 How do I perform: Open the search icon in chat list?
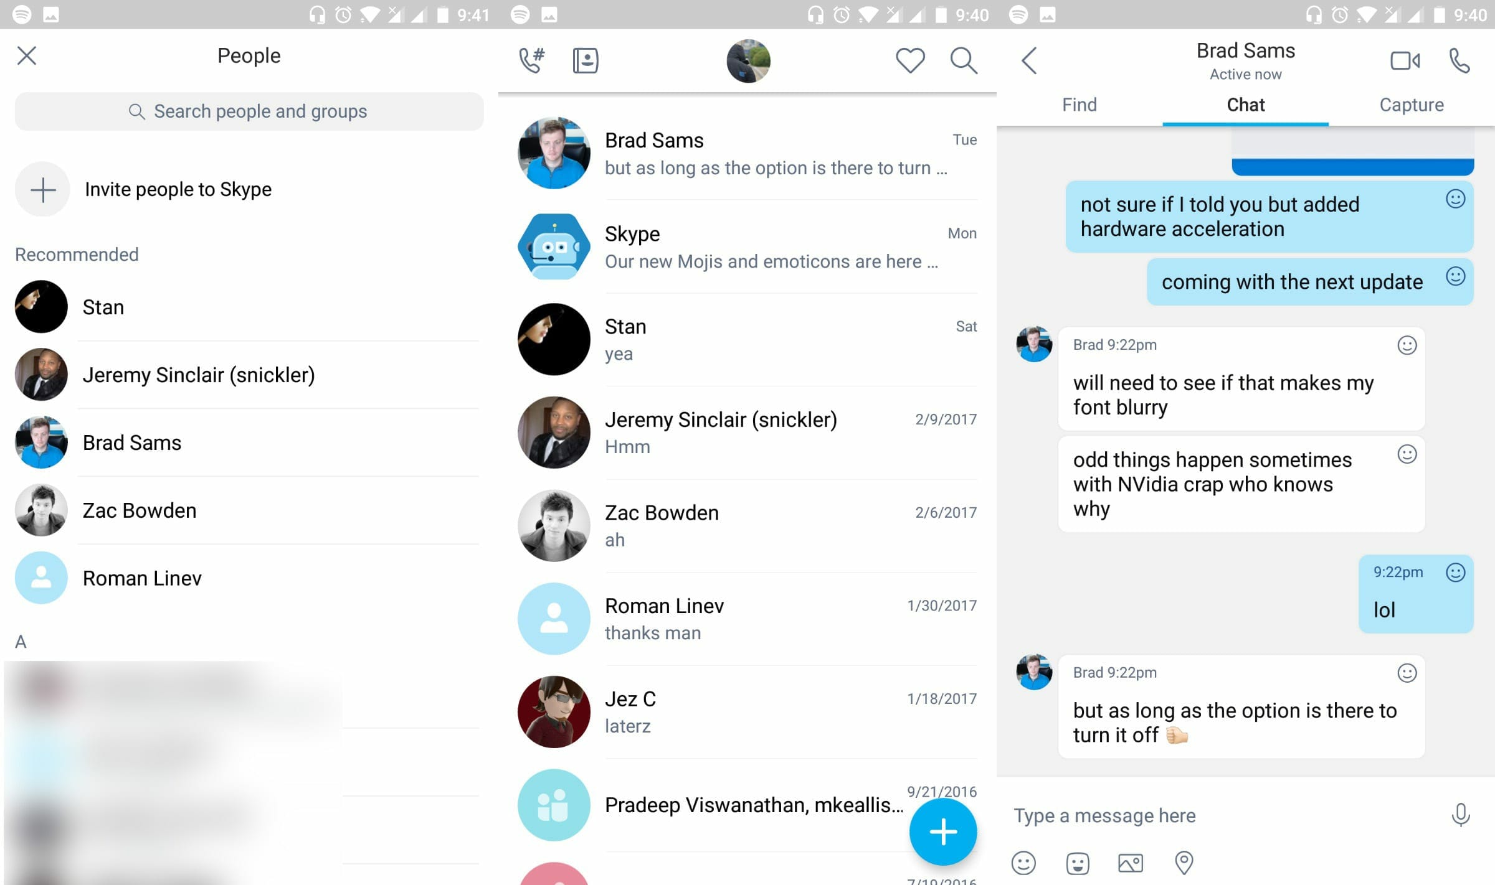962,60
